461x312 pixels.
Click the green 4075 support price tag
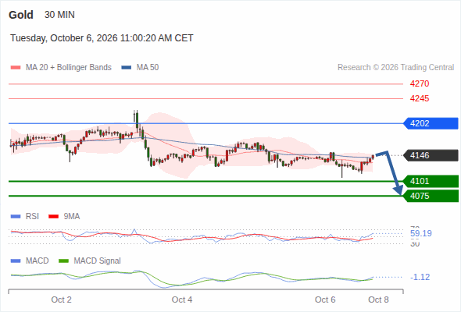[x=431, y=196]
